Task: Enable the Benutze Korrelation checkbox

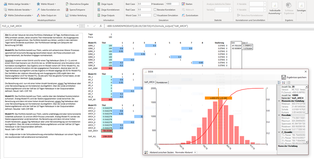Action: tap(155, 10)
